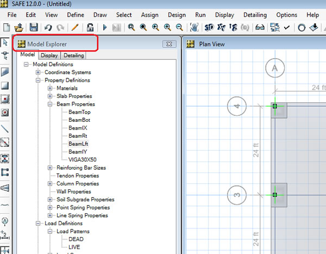The height and width of the screenshot is (254, 326).
Task: Select the Pan hand tool
Action: 194,27
